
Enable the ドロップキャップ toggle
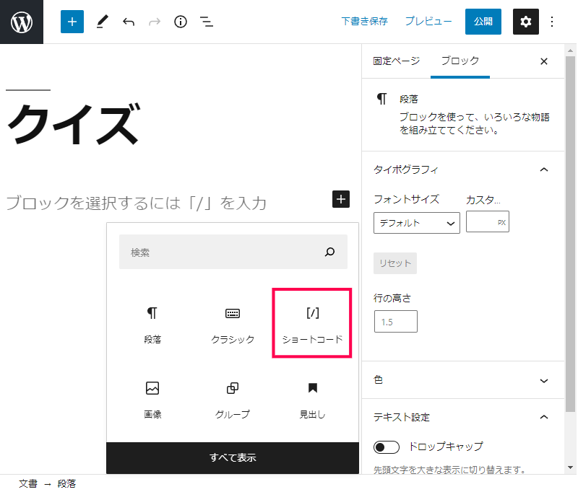click(x=386, y=447)
